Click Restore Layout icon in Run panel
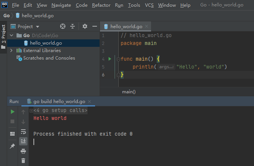The image size is (254, 166). [12, 133]
